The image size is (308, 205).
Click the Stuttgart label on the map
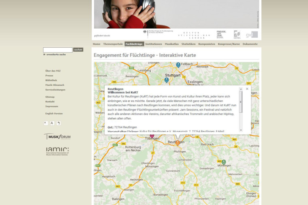tap(173, 75)
